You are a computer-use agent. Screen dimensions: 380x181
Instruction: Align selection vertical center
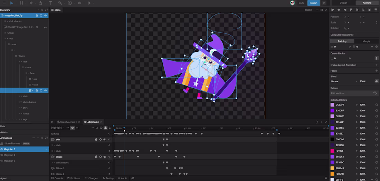(357, 10)
